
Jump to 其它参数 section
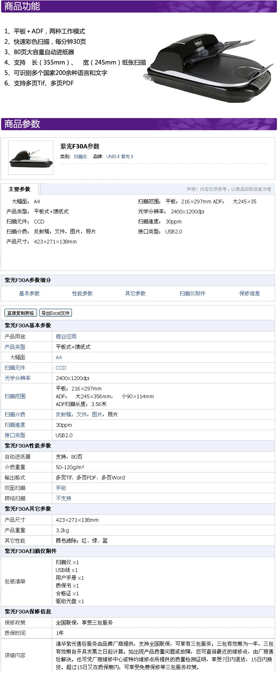135,294
